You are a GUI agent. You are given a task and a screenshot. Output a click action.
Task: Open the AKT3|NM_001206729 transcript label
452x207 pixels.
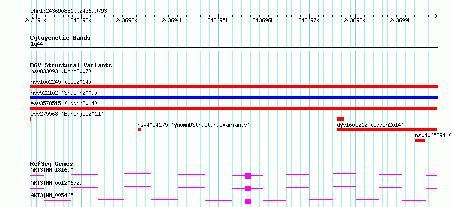coord(56,183)
